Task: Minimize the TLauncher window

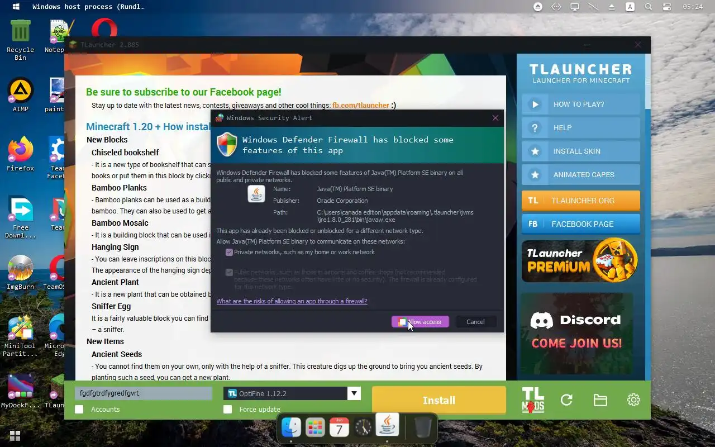Action: [587, 45]
